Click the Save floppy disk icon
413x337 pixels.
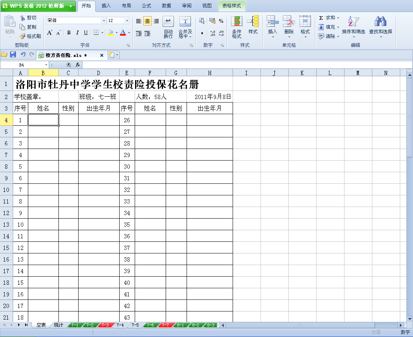(x=13, y=55)
